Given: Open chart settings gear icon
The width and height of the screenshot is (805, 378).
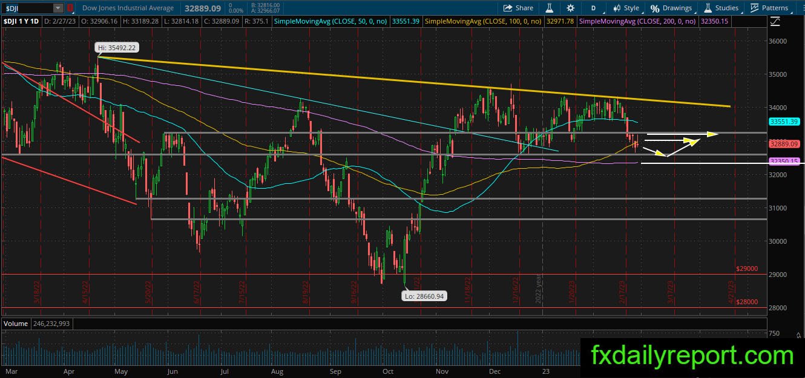Looking at the screenshot, I should coord(570,8).
